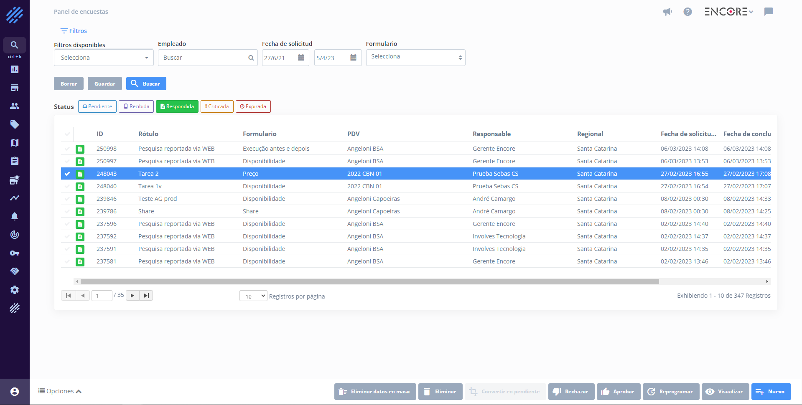Click the horizontal table scrollbar
The width and height of the screenshot is (802, 405).
pos(369,282)
